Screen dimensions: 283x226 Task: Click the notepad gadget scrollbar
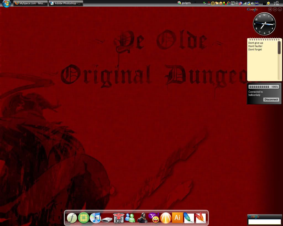click(279, 48)
